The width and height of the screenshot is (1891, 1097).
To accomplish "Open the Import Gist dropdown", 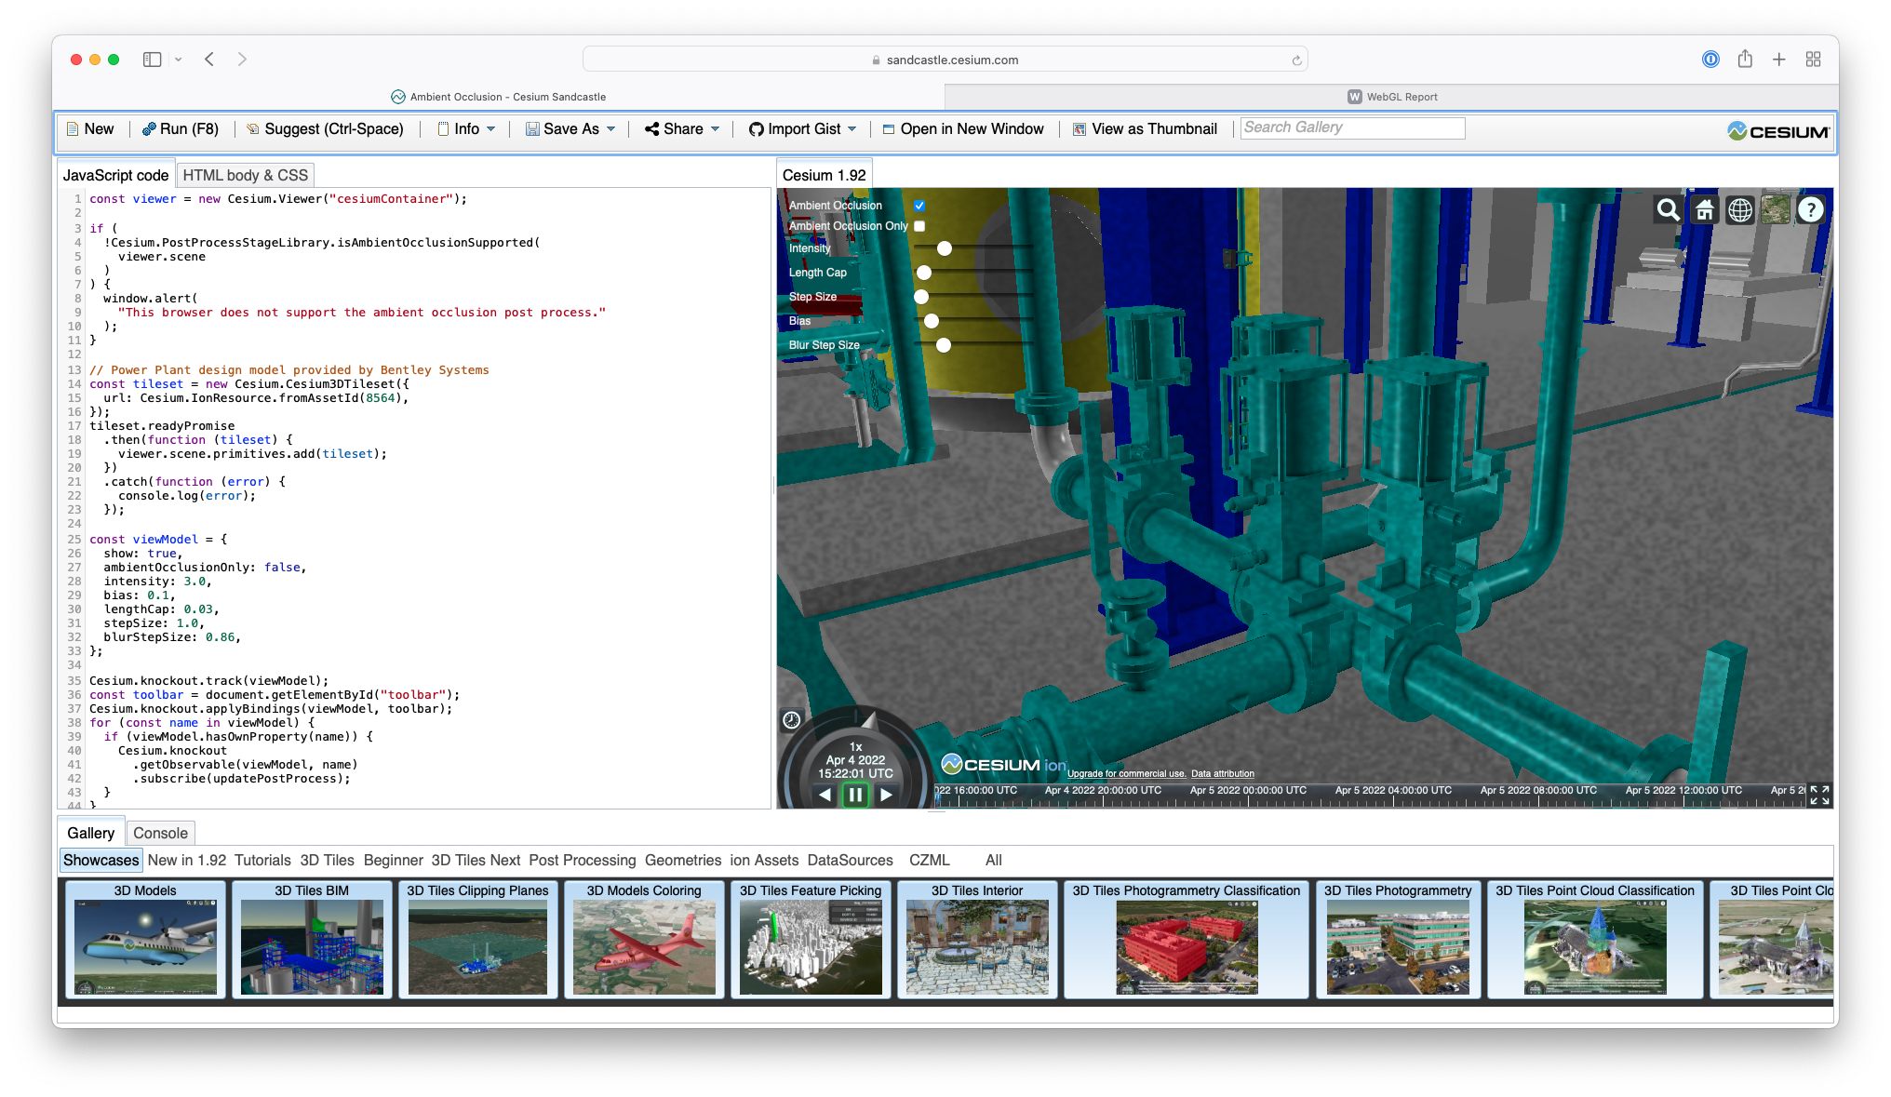I will point(802,129).
